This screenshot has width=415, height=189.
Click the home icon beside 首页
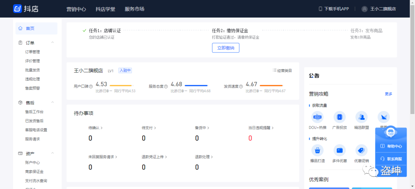[21, 28]
